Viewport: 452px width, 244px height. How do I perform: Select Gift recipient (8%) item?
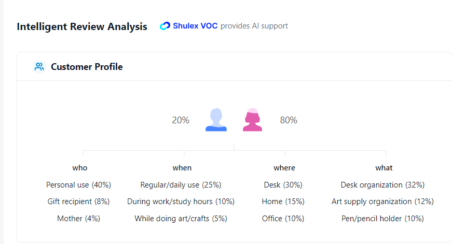[x=78, y=202]
